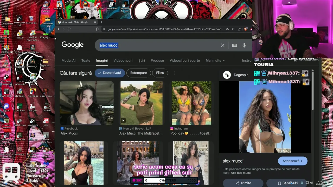Open a new browser tab with plus
This screenshot has width=333, height=187.
pyautogui.click(x=101, y=22)
